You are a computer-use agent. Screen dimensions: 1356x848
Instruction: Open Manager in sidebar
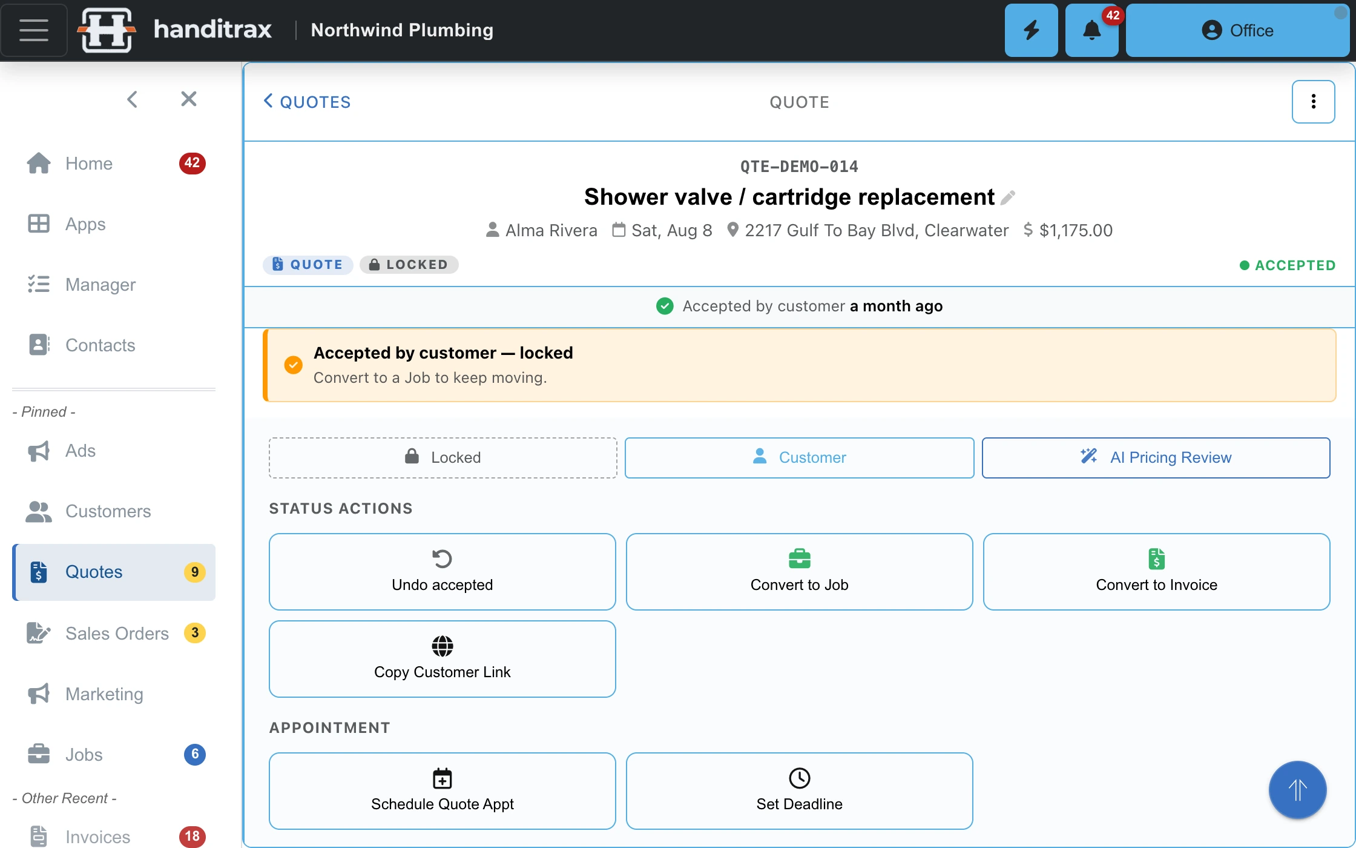click(114, 285)
